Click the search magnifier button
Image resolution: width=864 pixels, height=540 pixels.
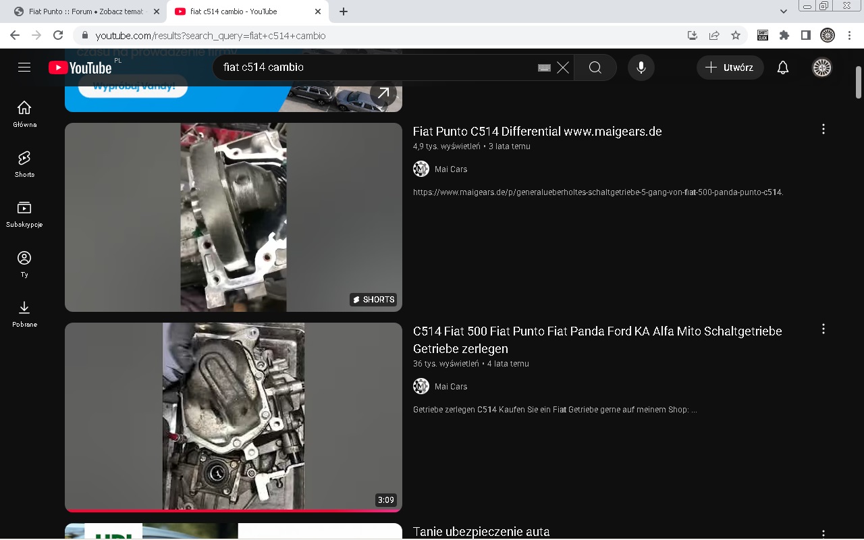pos(595,67)
